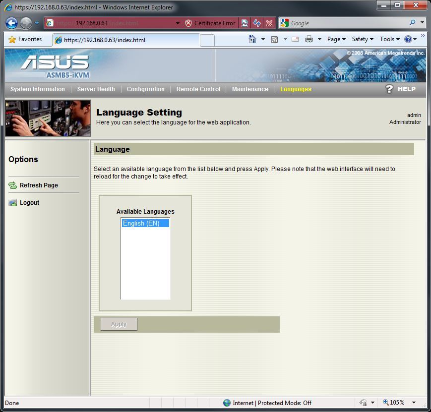431x412 pixels.
Task: Open the Maintenance menu item
Action: 250,89
